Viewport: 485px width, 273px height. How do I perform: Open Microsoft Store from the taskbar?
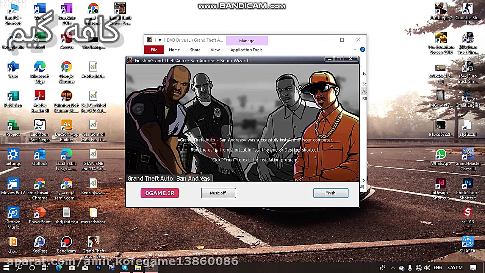[x=72, y=268]
